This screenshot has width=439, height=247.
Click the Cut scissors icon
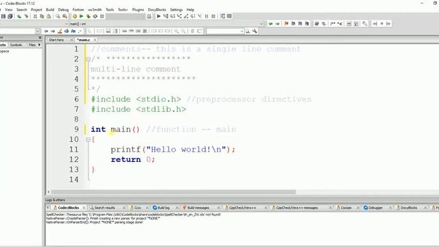[x=35, y=16]
